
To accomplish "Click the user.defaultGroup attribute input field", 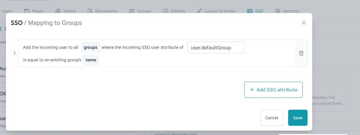I will (x=215, y=47).
